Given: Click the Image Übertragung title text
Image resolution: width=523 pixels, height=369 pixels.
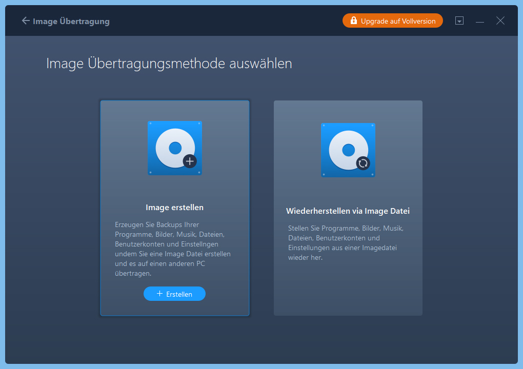Looking at the screenshot, I should point(71,21).
